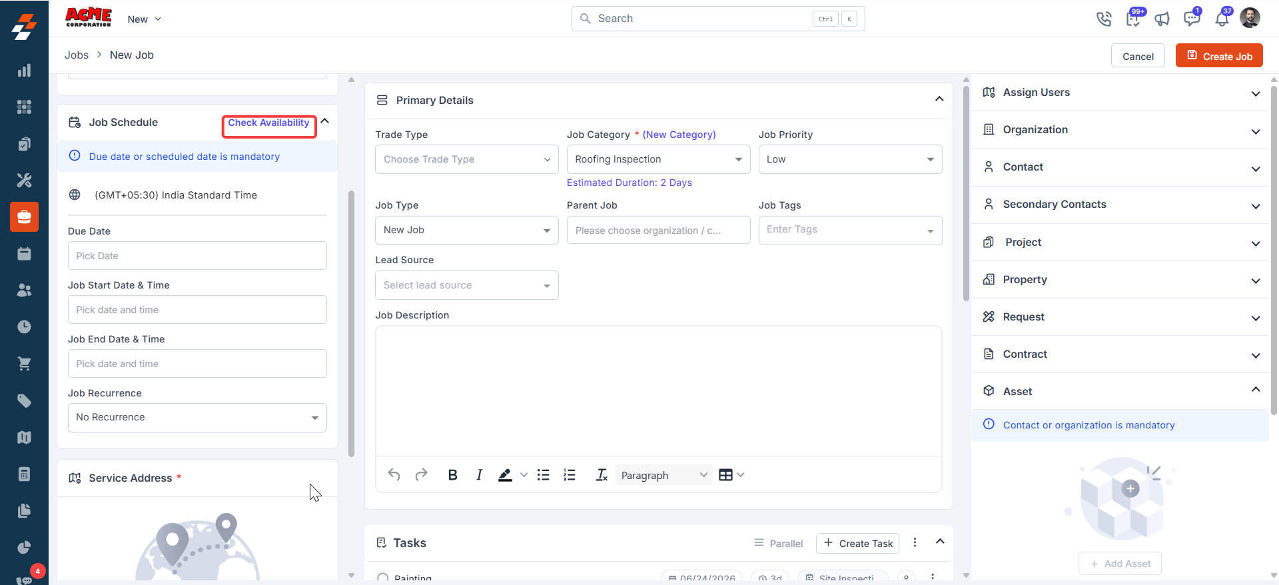Open Paragraph style dropdown
The height and width of the screenshot is (585, 1279).
[663, 475]
